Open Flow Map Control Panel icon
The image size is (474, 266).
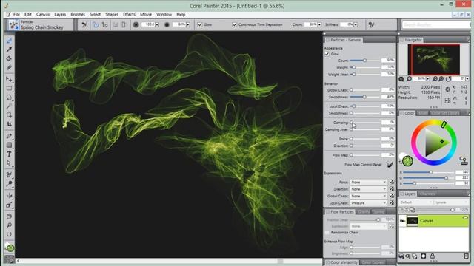390,164
